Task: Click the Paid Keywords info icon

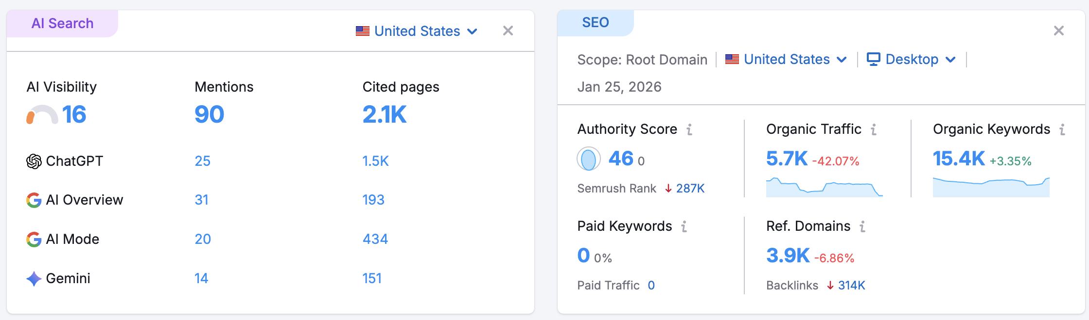Action: pyautogui.click(x=684, y=226)
